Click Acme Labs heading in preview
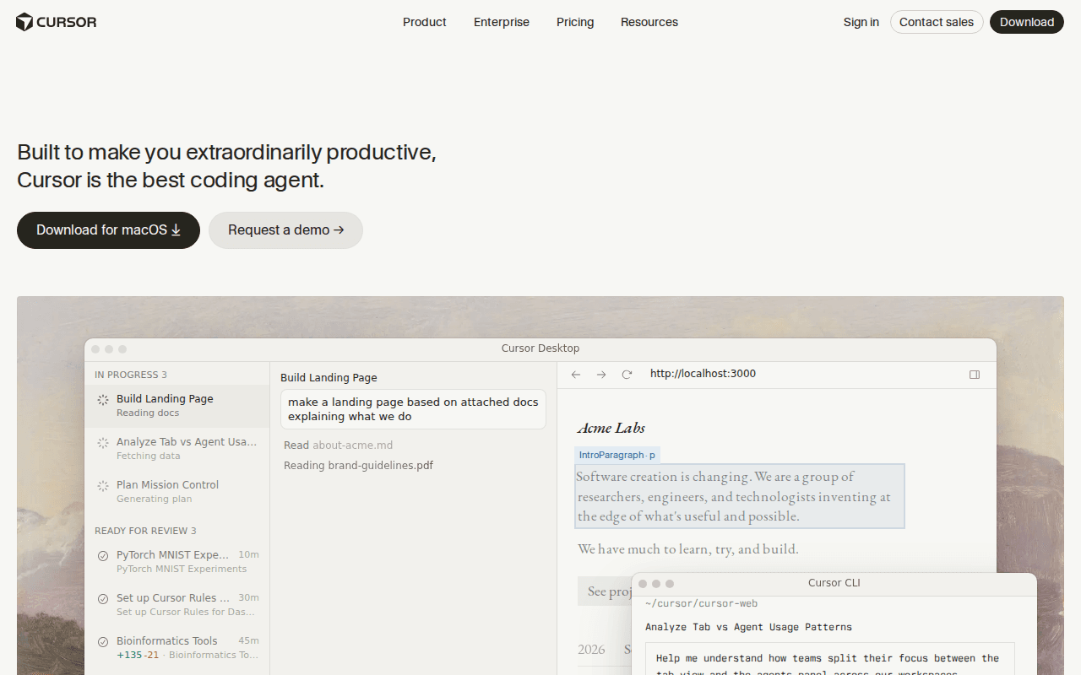 pos(611,428)
